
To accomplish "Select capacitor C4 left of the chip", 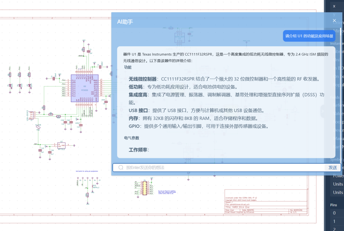I will (54, 78).
